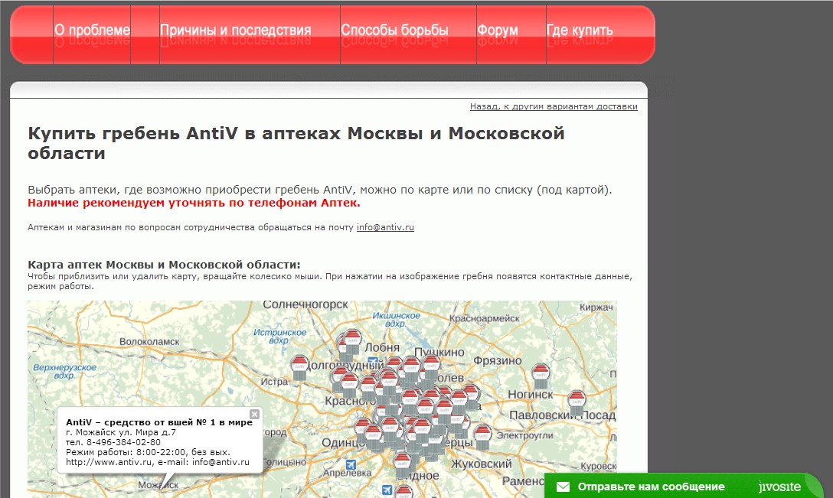Click the info@antiv.ru email link

[x=385, y=227]
